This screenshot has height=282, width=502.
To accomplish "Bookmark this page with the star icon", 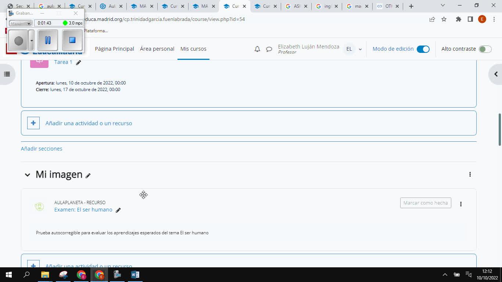I will pos(444,19).
